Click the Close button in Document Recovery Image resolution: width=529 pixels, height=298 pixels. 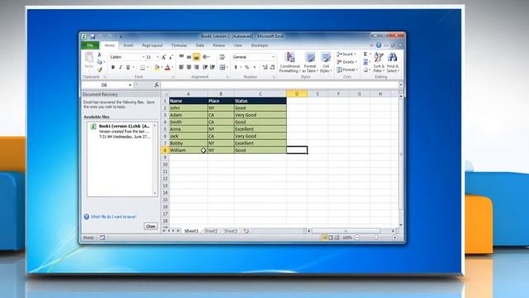pos(150,226)
